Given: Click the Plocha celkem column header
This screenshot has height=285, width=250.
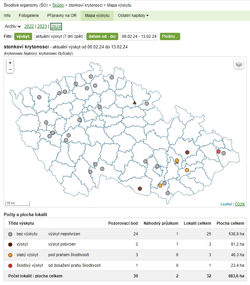Looking at the screenshot, I should 230,223.
